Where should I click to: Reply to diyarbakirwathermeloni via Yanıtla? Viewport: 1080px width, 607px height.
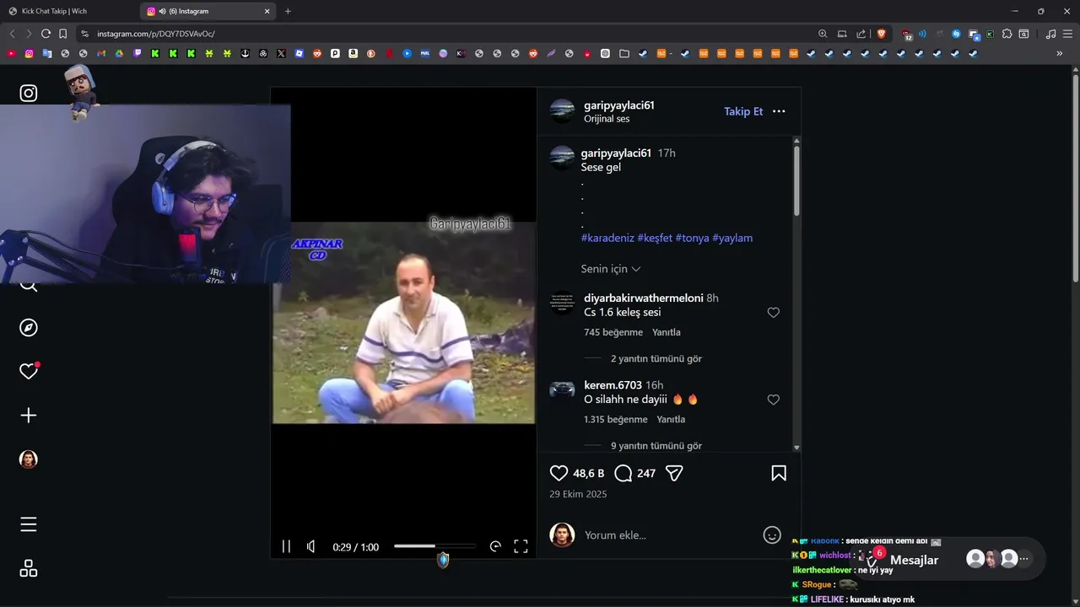click(x=667, y=332)
